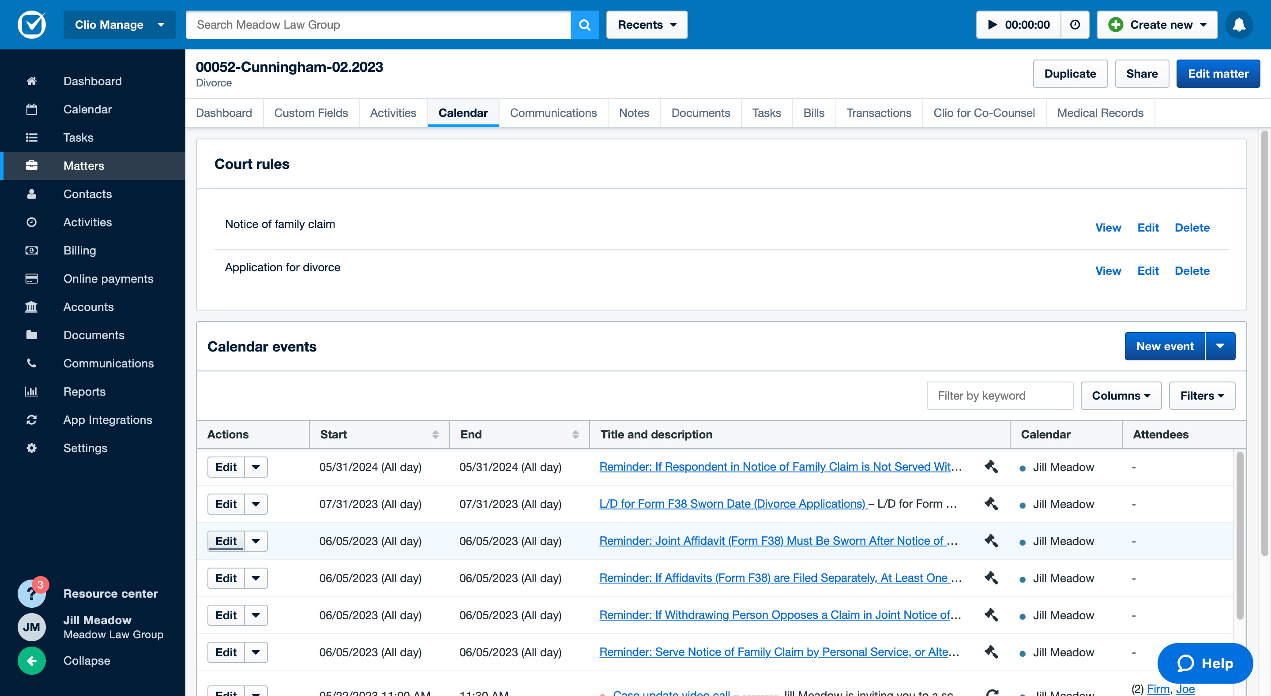
Task: Start the timer with the play icon
Action: click(x=992, y=25)
